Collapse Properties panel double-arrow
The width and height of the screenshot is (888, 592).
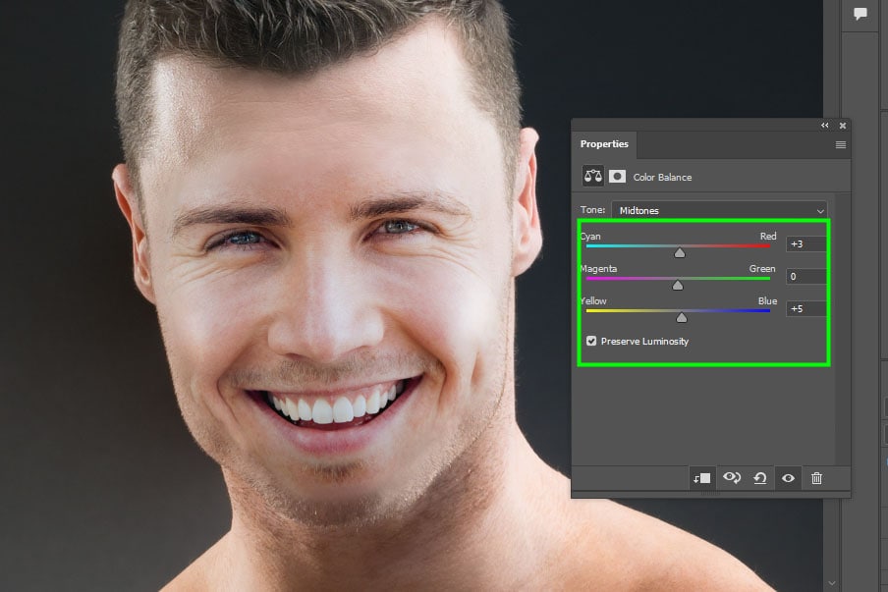pyautogui.click(x=824, y=125)
